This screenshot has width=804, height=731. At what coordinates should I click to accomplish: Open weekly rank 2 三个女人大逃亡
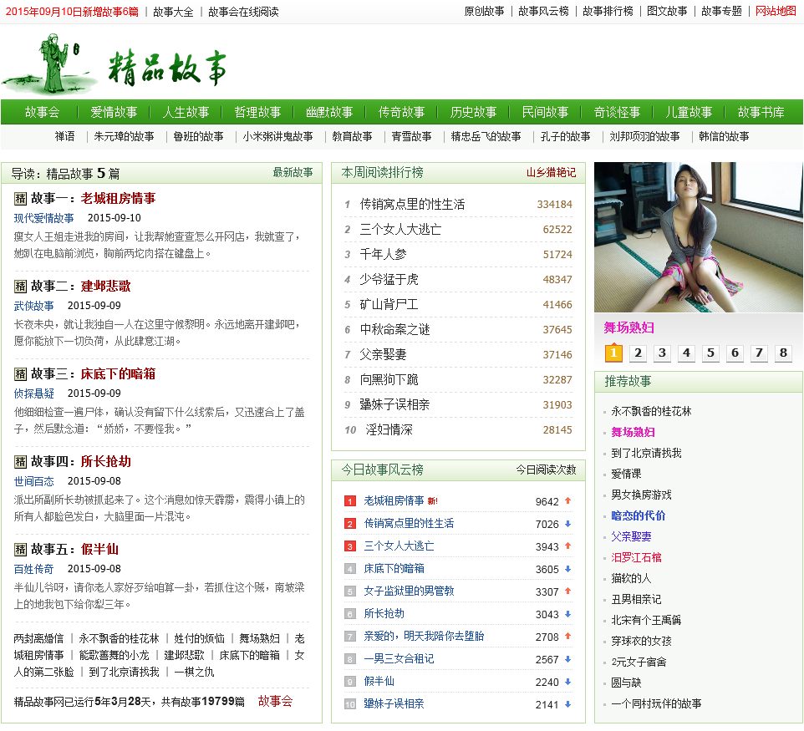400,229
